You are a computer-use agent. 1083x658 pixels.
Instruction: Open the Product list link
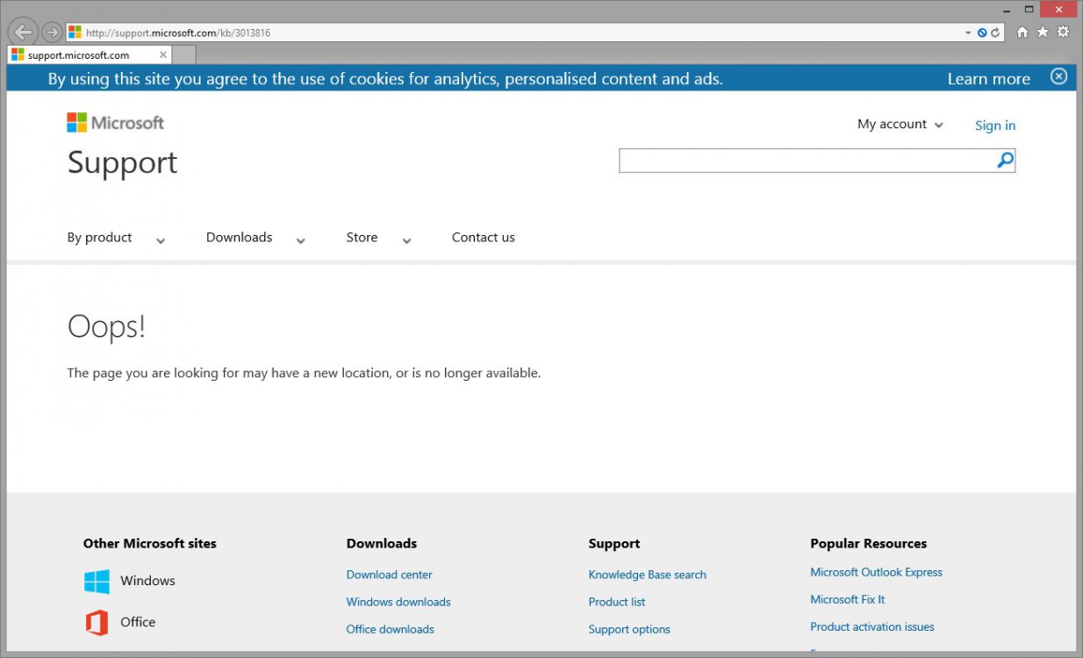617,602
